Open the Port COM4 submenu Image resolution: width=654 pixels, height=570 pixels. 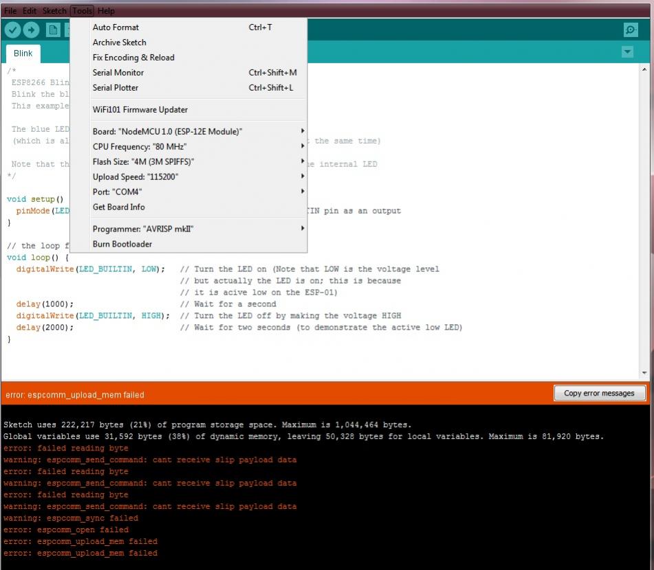[x=117, y=192]
